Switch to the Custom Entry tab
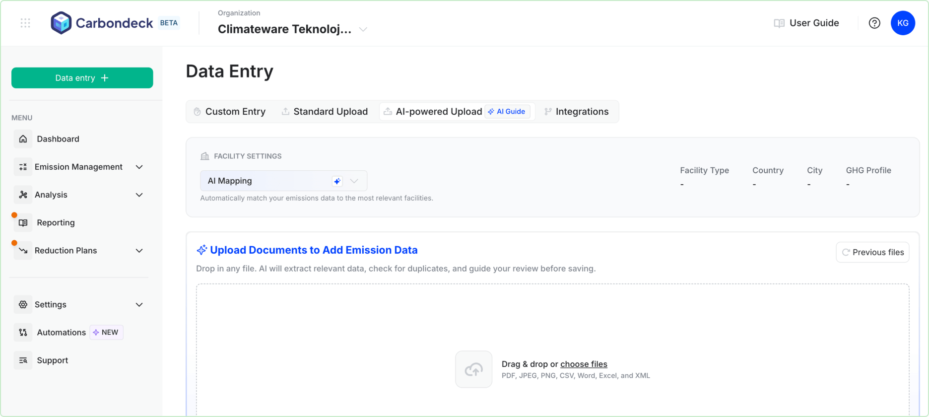The image size is (929, 417). coord(230,112)
